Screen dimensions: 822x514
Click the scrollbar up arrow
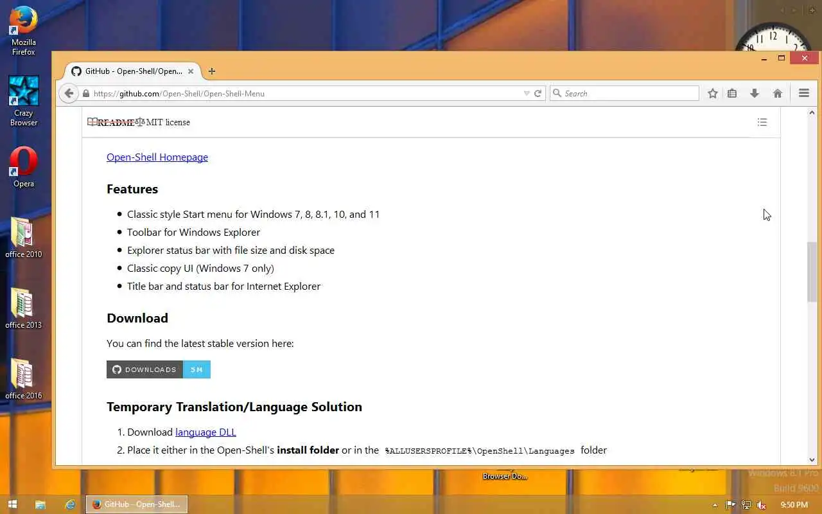point(812,112)
